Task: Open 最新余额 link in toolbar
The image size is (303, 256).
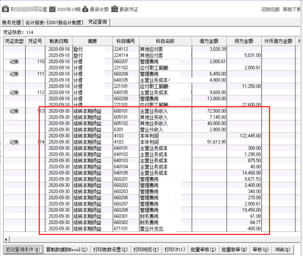Action: pyautogui.click(x=99, y=9)
